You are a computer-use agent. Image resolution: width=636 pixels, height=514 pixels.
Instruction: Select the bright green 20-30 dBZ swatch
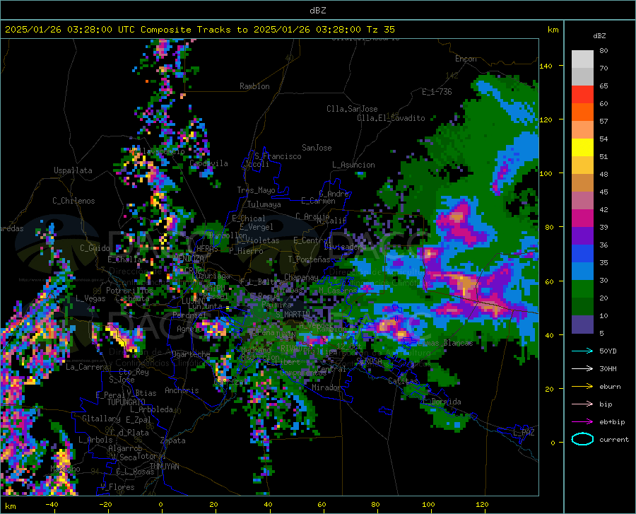click(582, 289)
